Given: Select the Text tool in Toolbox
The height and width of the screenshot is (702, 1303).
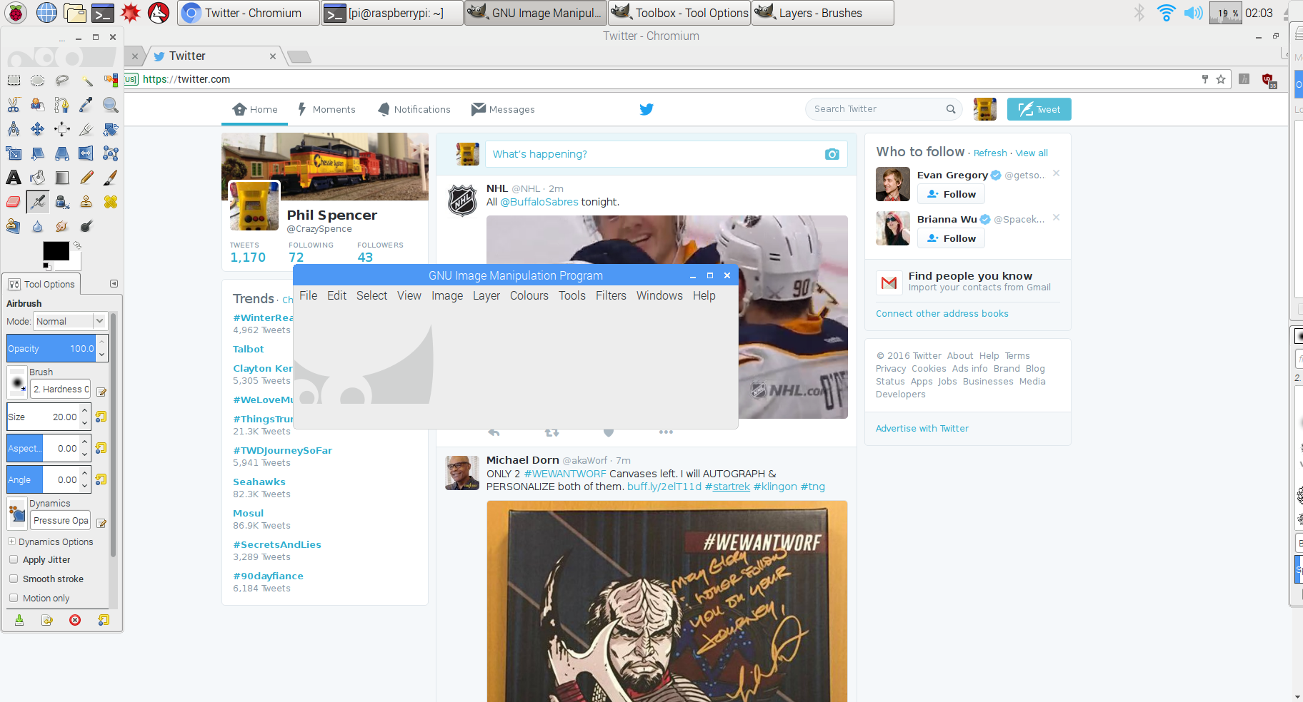Looking at the screenshot, I should (x=14, y=178).
